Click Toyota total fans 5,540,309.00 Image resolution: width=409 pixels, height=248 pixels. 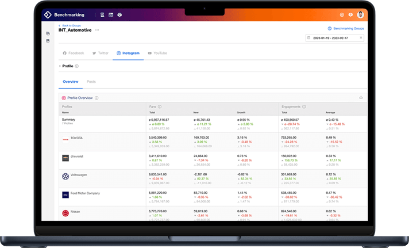pos(157,138)
